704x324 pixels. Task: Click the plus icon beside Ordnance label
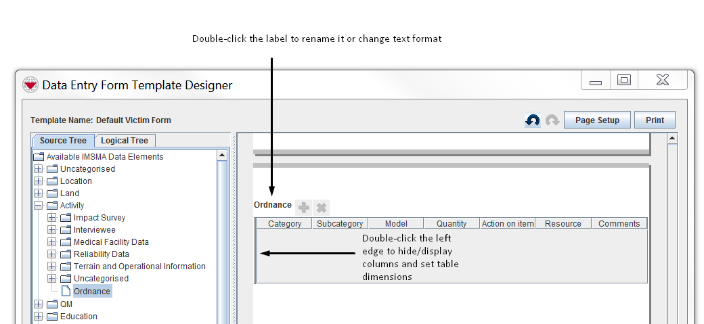point(304,208)
